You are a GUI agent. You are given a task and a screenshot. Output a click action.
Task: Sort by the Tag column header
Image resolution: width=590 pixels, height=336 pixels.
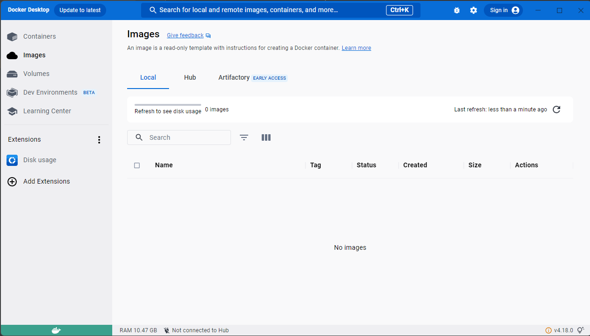tap(316, 165)
